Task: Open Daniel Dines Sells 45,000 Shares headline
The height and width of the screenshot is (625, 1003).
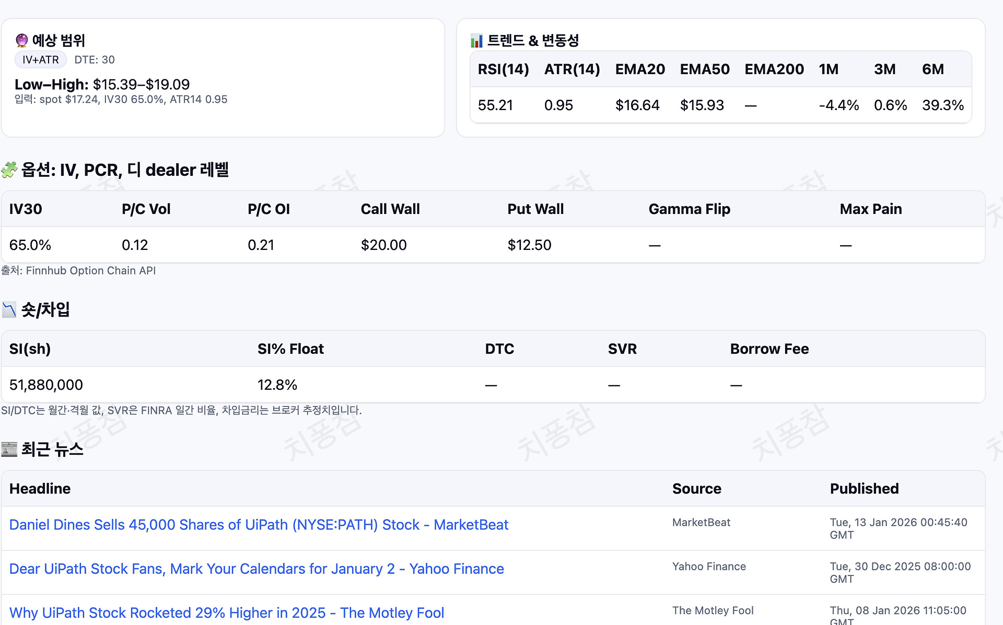Action: tap(259, 524)
